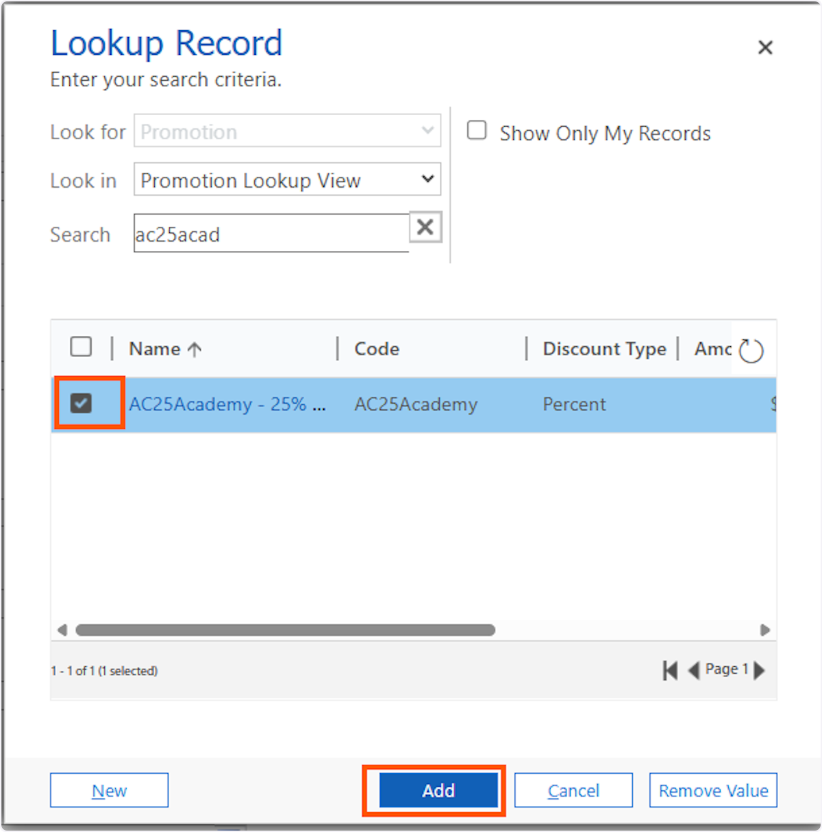The image size is (822, 832).
Task: Click the Page 1 indicator text
Action: [x=727, y=669]
